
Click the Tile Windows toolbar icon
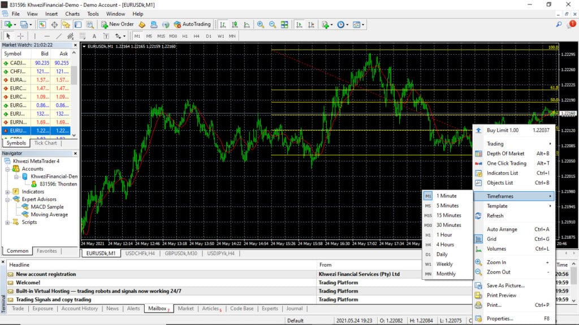[x=284, y=25]
